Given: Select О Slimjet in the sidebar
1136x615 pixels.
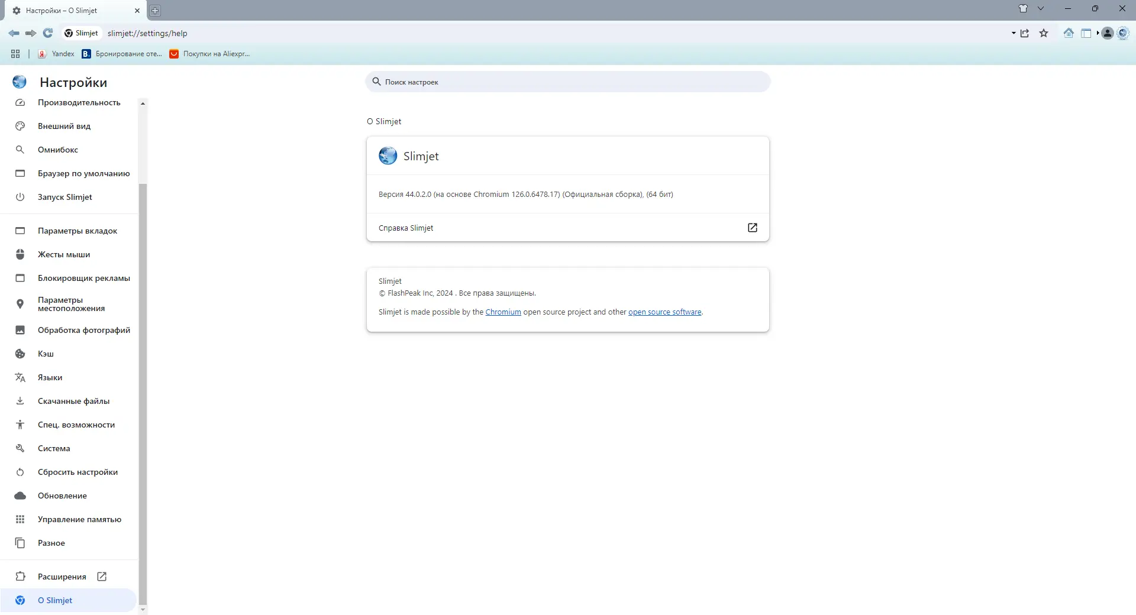Looking at the screenshot, I should [x=69, y=600].
